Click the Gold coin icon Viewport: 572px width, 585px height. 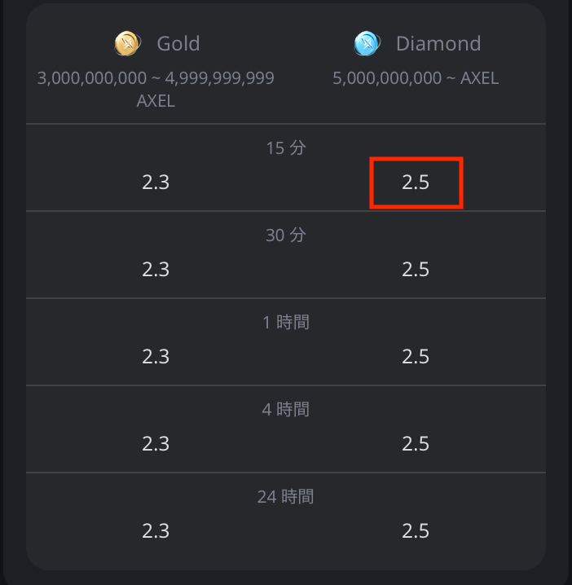coord(128,43)
